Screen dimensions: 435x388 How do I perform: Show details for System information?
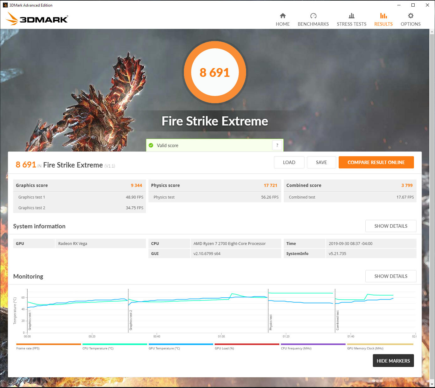(x=391, y=226)
